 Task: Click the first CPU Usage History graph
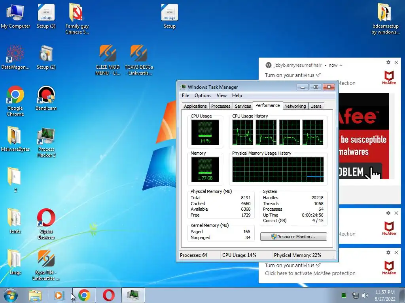tap(242, 132)
